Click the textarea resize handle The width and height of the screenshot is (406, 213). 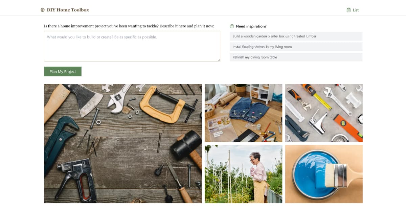pos(219,60)
